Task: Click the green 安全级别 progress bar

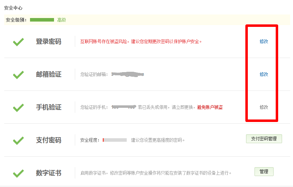Action: point(42,20)
